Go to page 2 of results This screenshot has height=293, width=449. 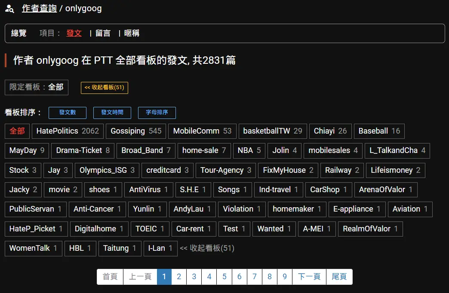179,277
